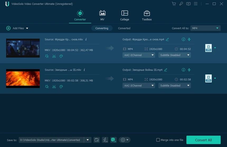Toggle hardware acceleration chip icon
Image resolution: width=227 pixels, height=147 pixels.
coord(113,140)
